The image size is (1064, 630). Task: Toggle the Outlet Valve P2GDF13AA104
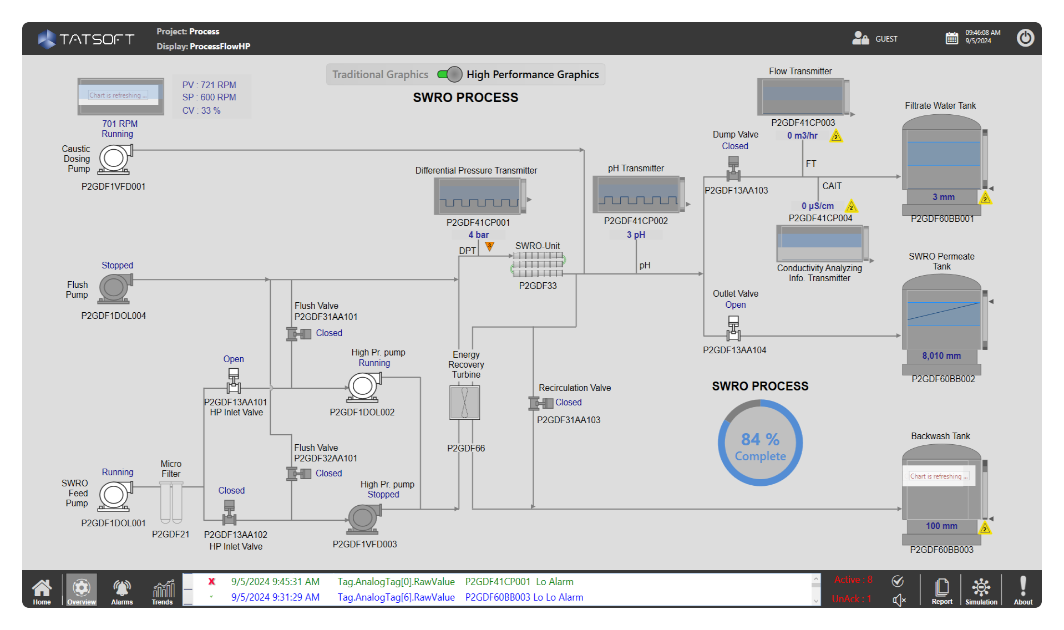[733, 328]
